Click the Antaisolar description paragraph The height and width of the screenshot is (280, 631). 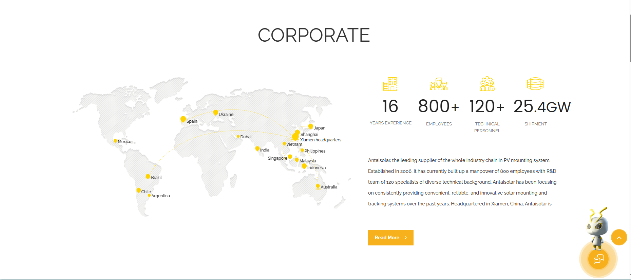pyautogui.click(x=462, y=182)
